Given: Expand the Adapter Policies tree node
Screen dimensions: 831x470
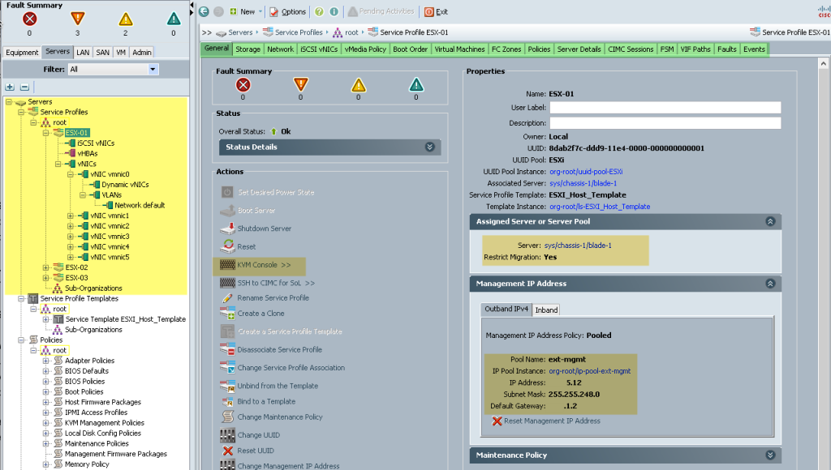Looking at the screenshot, I should (46, 361).
